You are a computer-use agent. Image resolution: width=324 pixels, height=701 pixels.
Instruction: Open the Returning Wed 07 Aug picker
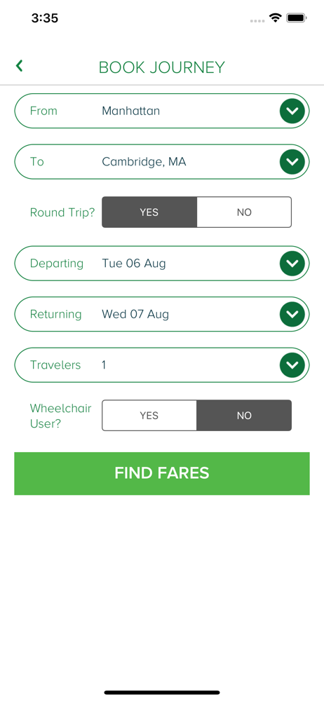click(x=162, y=314)
